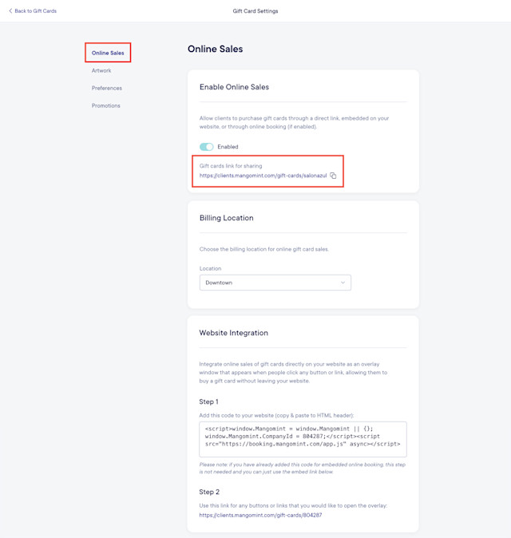
Task: Open the Downtown location dropdown
Action: point(275,283)
